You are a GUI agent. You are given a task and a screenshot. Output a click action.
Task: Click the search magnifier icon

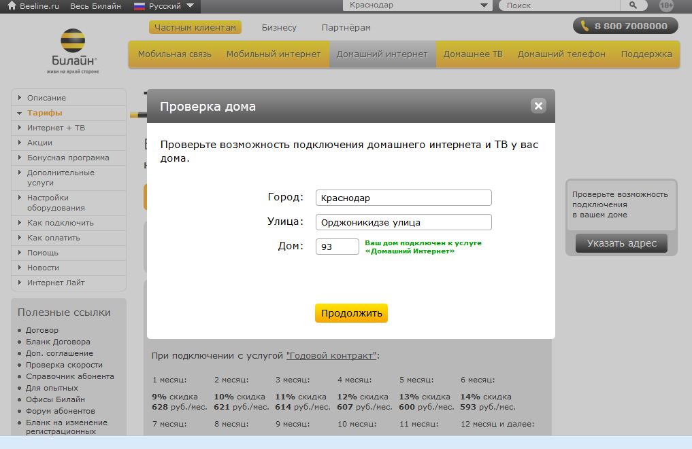pos(633,5)
